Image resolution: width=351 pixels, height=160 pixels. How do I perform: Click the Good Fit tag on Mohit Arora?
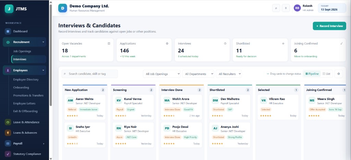pyautogui.click(x=189, y=110)
